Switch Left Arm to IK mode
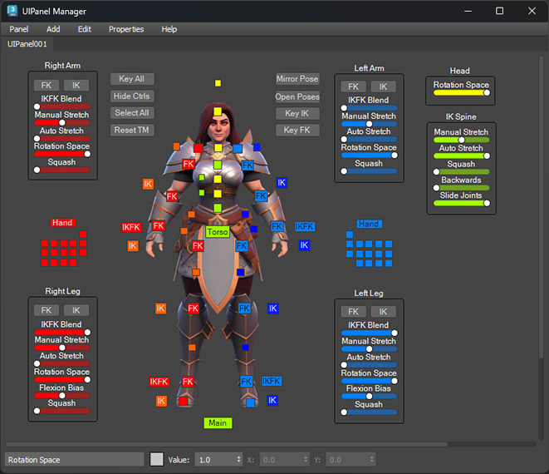This screenshot has width=549, height=474. (x=384, y=86)
